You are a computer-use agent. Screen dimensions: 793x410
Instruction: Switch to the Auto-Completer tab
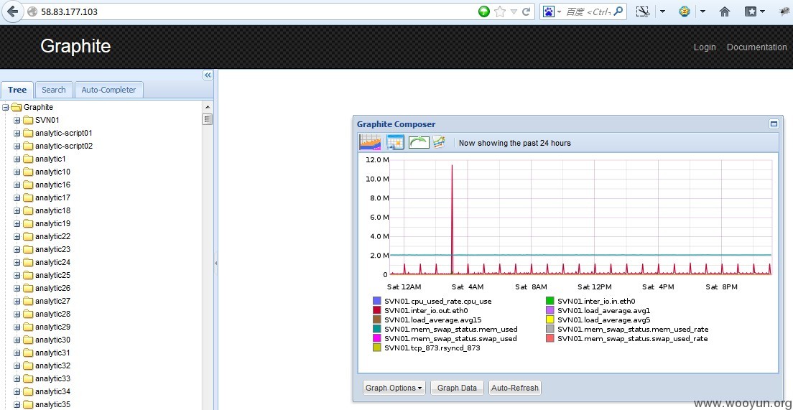pos(108,90)
